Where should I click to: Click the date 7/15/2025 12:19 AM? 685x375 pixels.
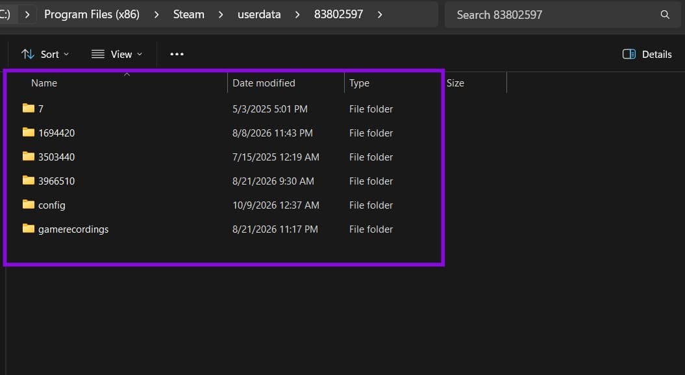click(x=276, y=157)
